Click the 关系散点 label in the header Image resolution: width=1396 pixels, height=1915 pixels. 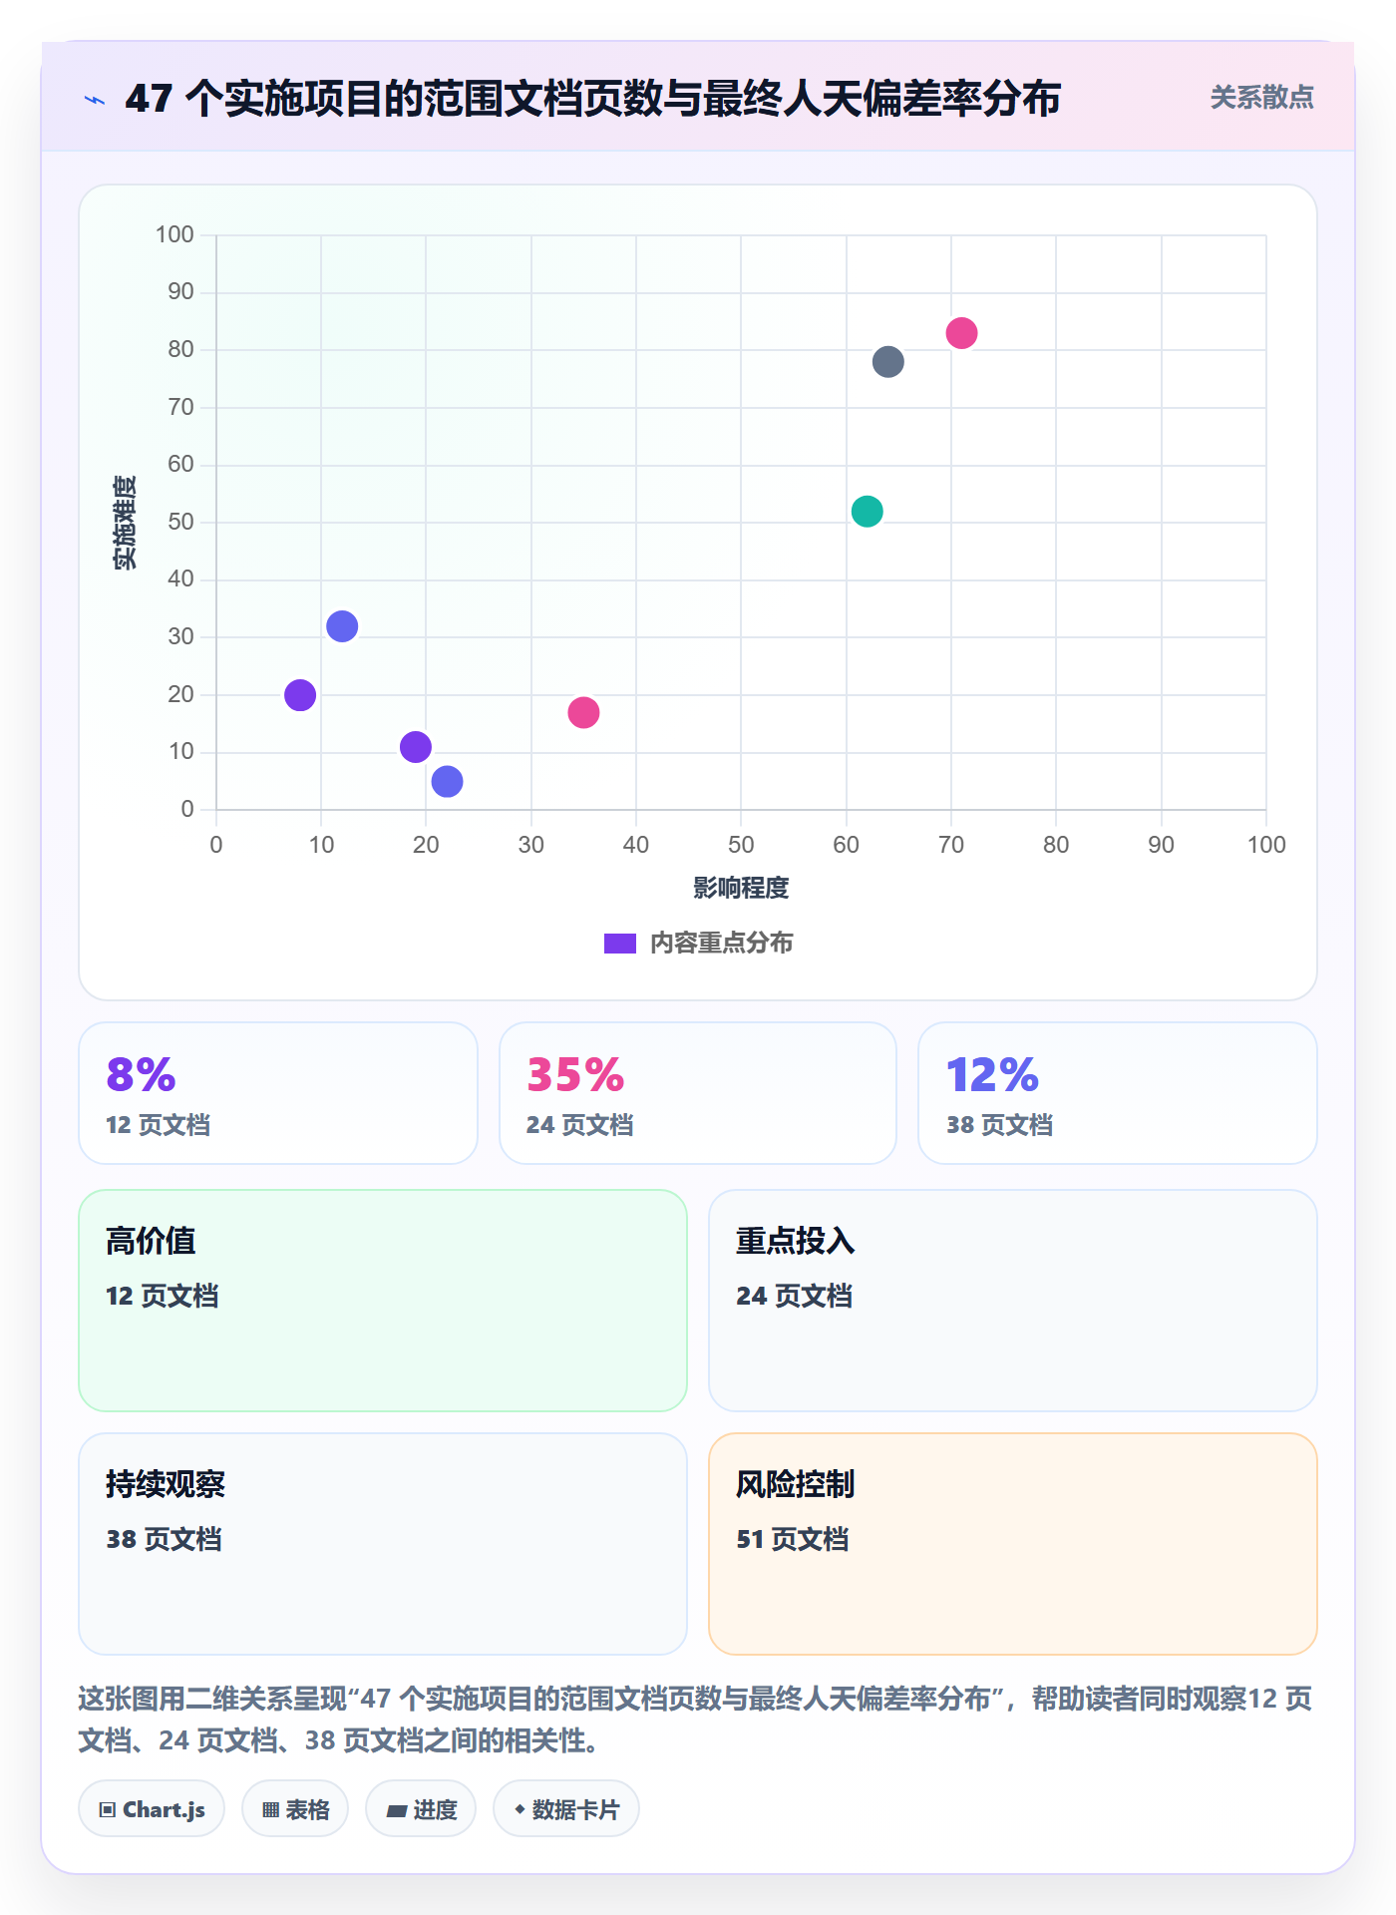[1261, 98]
